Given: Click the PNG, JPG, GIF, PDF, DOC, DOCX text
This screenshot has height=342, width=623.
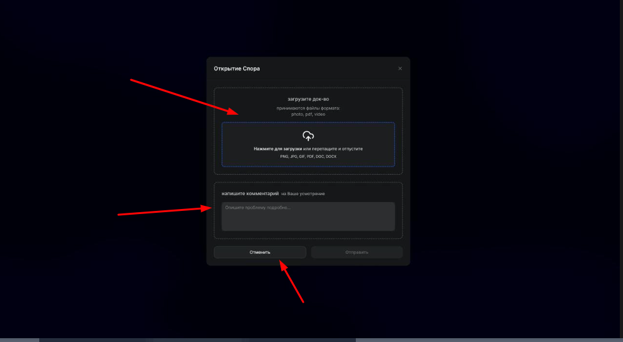Looking at the screenshot, I should (x=308, y=156).
